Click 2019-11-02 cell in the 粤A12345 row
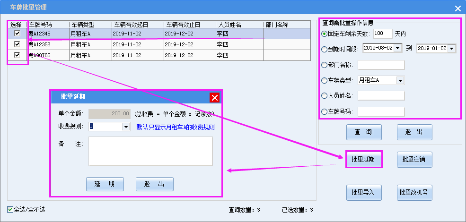Viewport: 466px width, 222px height. tap(138, 34)
